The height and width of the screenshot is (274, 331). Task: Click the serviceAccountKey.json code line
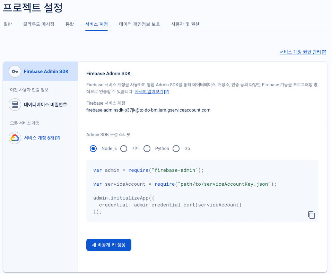[185, 184]
